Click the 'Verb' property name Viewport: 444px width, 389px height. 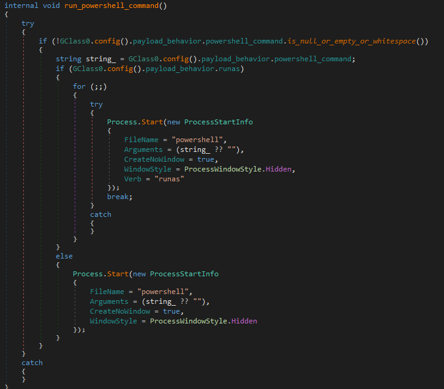click(x=132, y=179)
